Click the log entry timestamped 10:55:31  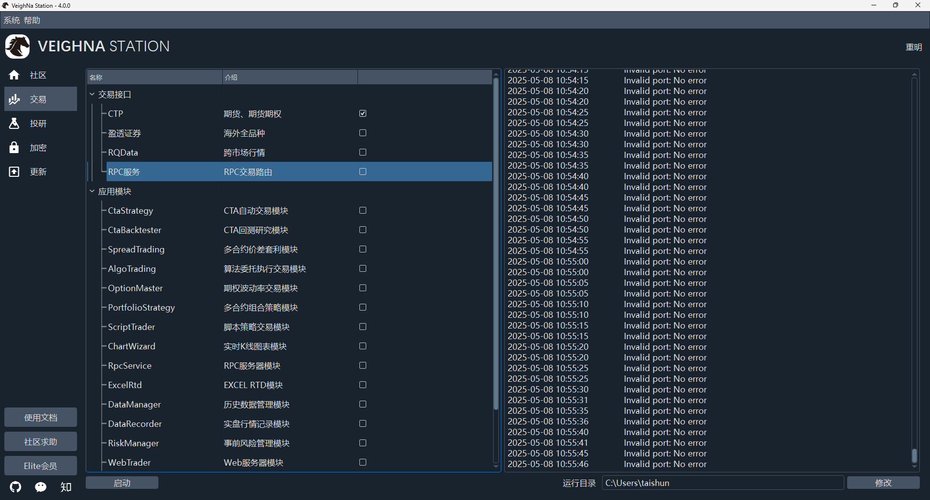click(607, 400)
